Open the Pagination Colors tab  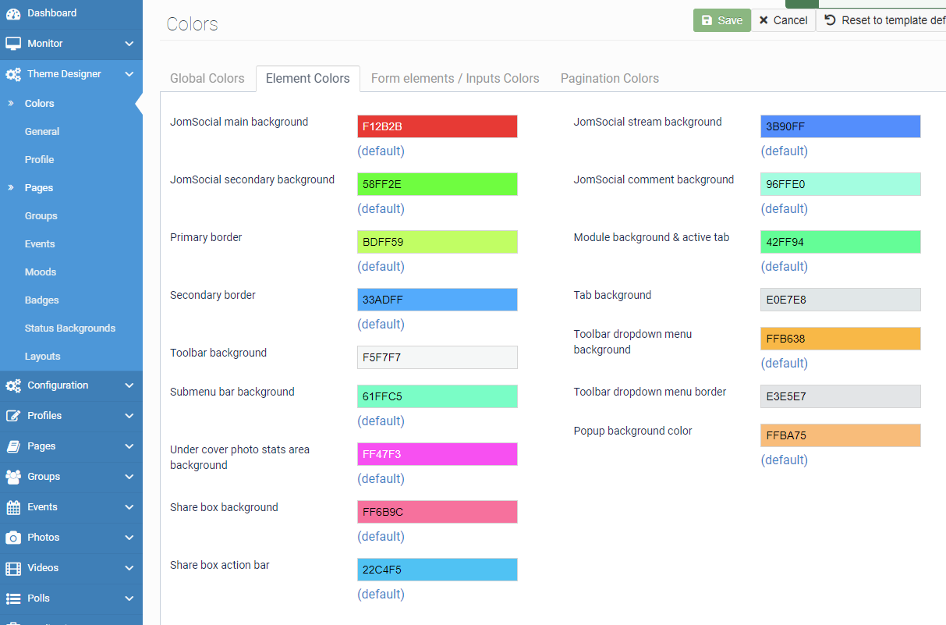point(610,79)
